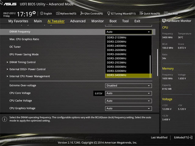This screenshot has width=195, height=146.
Task: Open Extreme Over-voltage dropdown
Action: [129, 86]
